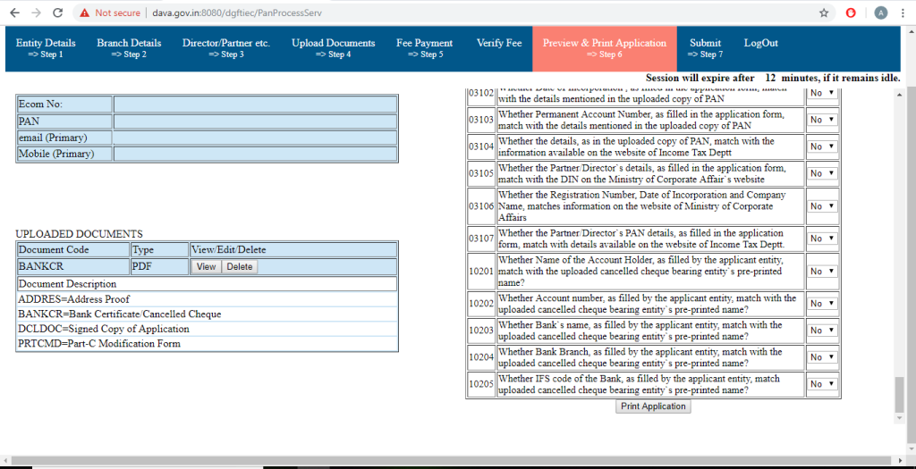Click the Not secure warning icon
Screen dimensions: 916x469
pyautogui.click(x=85, y=13)
